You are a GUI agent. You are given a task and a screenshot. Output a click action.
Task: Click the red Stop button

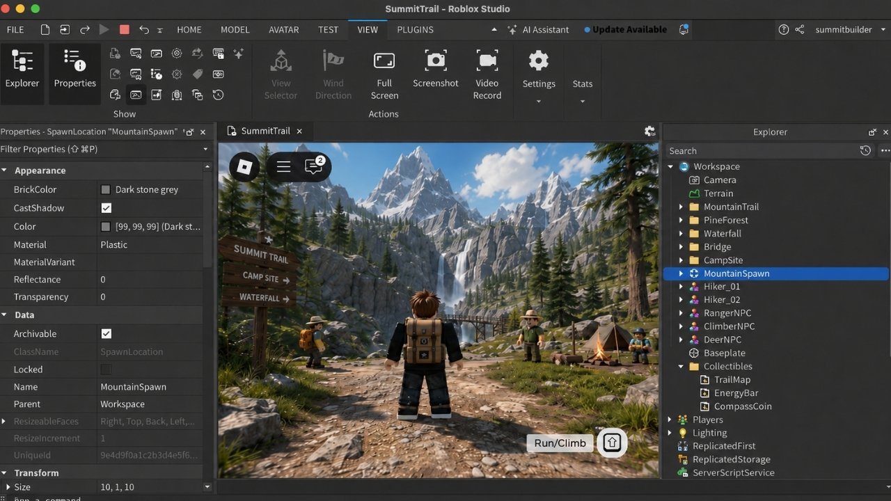[x=125, y=30]
